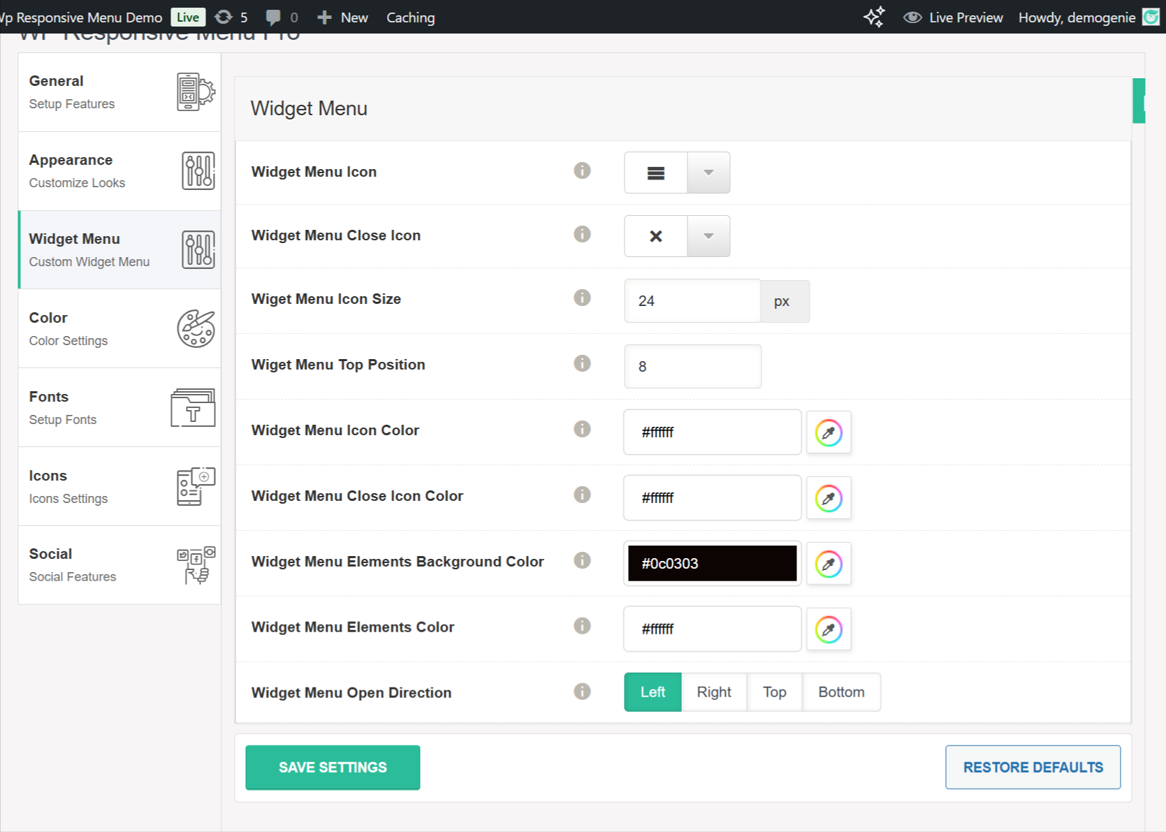Viewport: 1166px width, 832px height.
Task: Click the Close Icon Color hex field
Action: (x=712, y=498)
